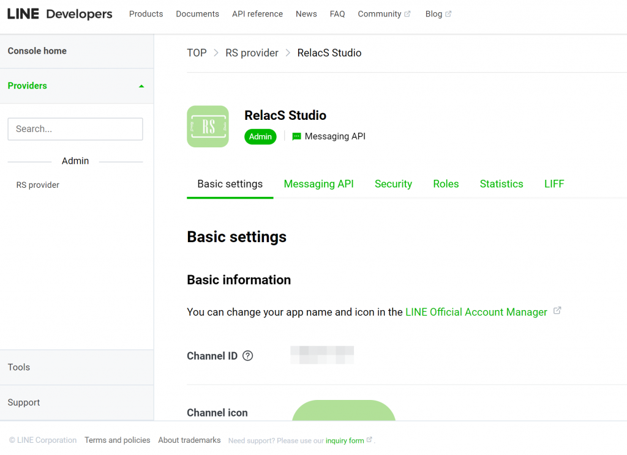The width and height of the screenshot is (627, 455).
Task: Select RS provider in the sidebar
Action: pos(37,185)
